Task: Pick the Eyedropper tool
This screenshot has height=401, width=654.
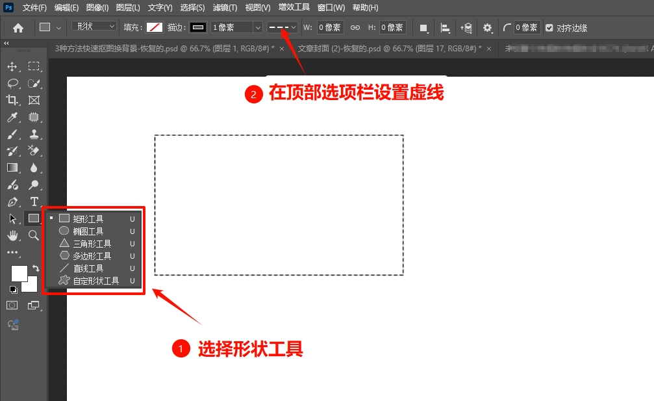Action: coord(12,118)
